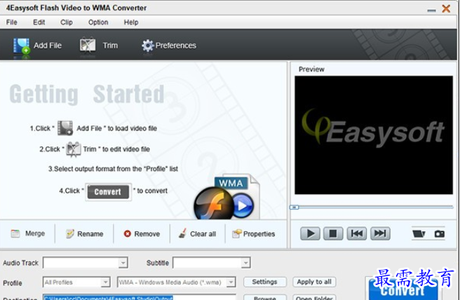Click the large blue Convert button
460x300 pixels.
click(x=402, y=289)
